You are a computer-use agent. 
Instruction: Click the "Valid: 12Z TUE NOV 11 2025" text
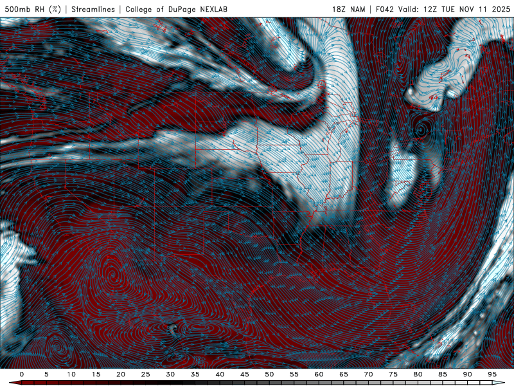click(454, 9)
